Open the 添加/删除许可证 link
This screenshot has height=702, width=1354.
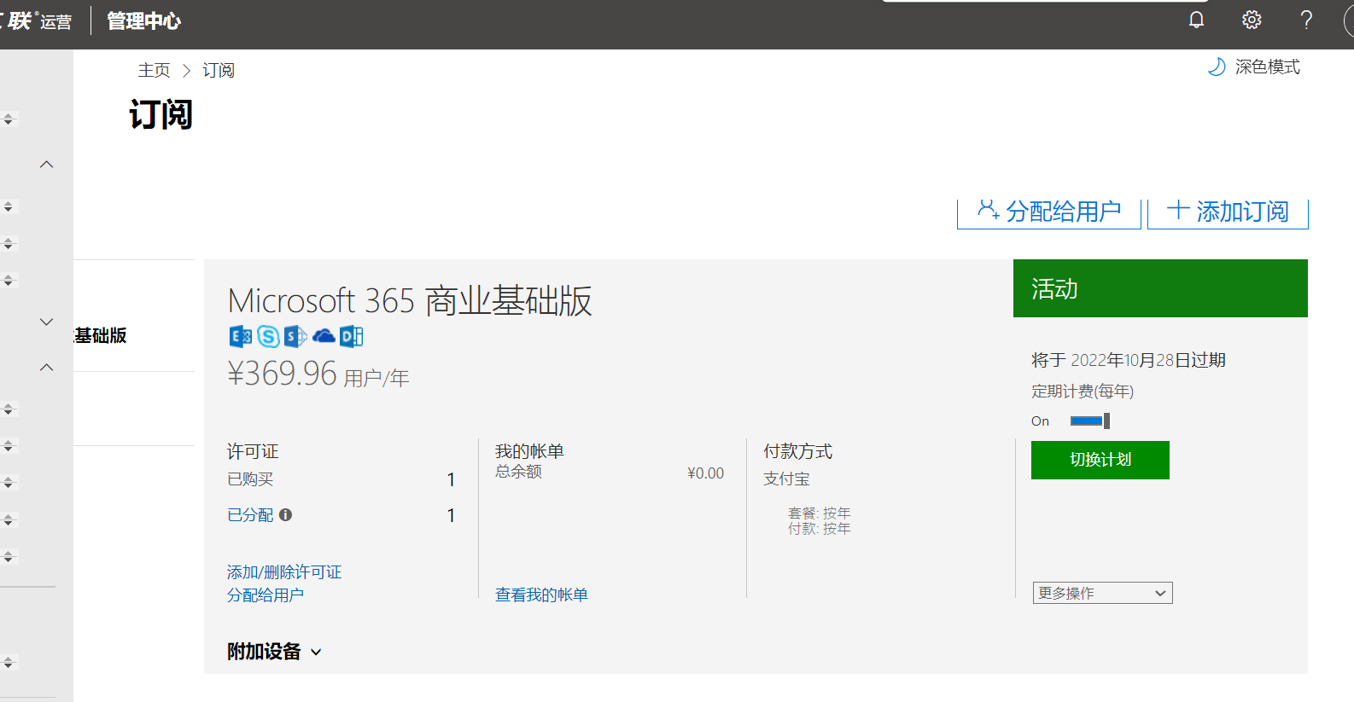coord(284,571)
